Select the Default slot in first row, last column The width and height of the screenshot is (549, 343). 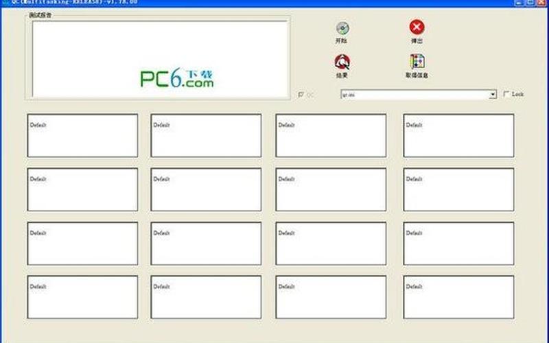point(458,135)
